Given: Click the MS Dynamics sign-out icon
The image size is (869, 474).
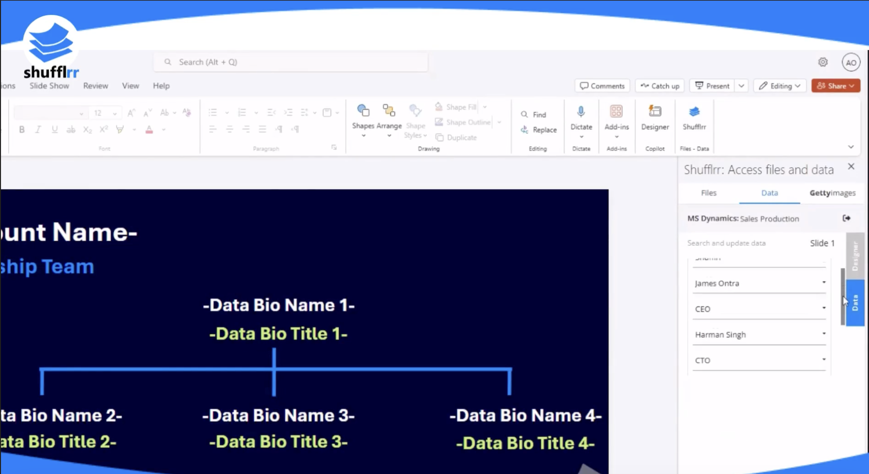Looking at the screenshot, I should pos(846,218).
